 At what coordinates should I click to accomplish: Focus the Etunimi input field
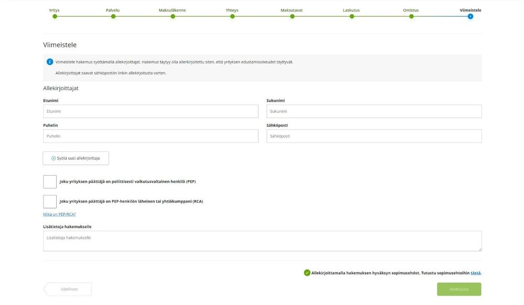[x=151, y=111]
